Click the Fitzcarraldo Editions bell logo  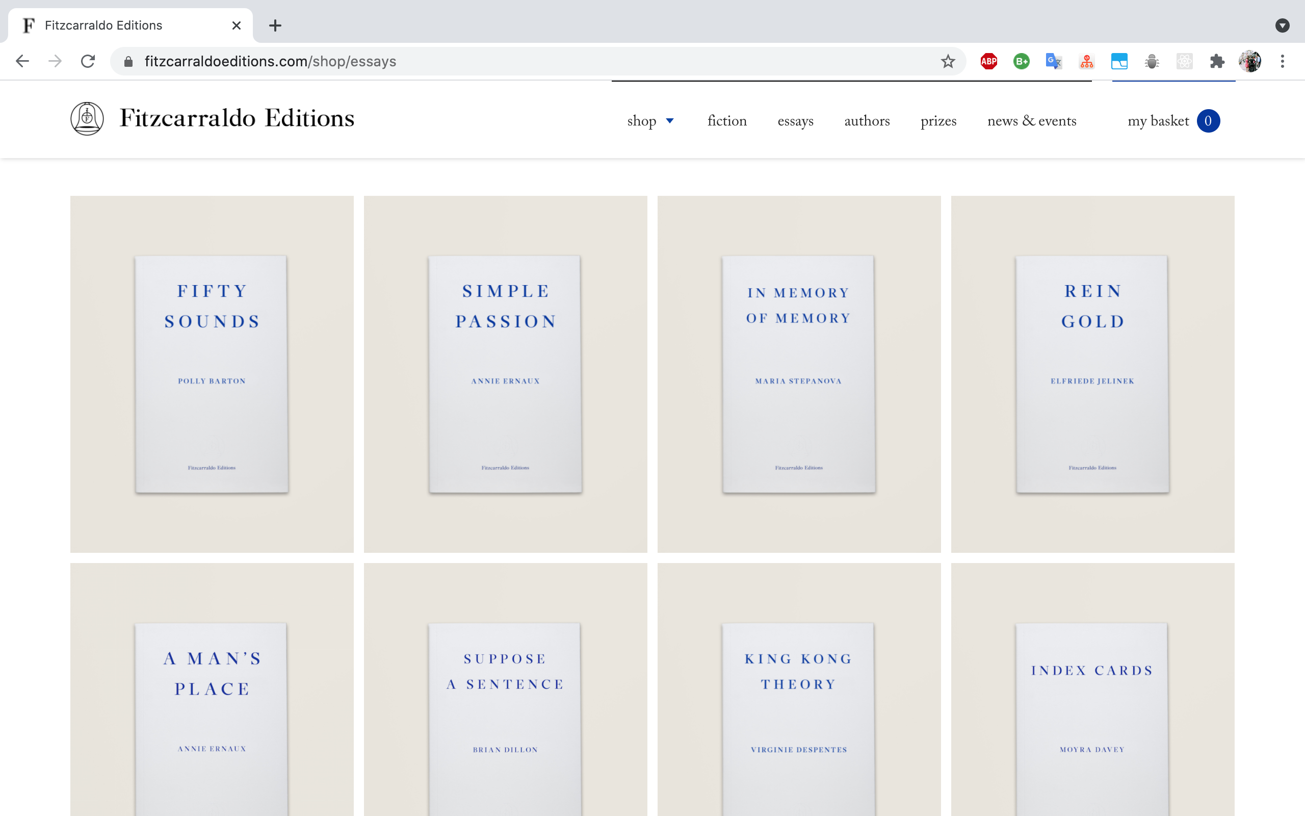(86, 119)
